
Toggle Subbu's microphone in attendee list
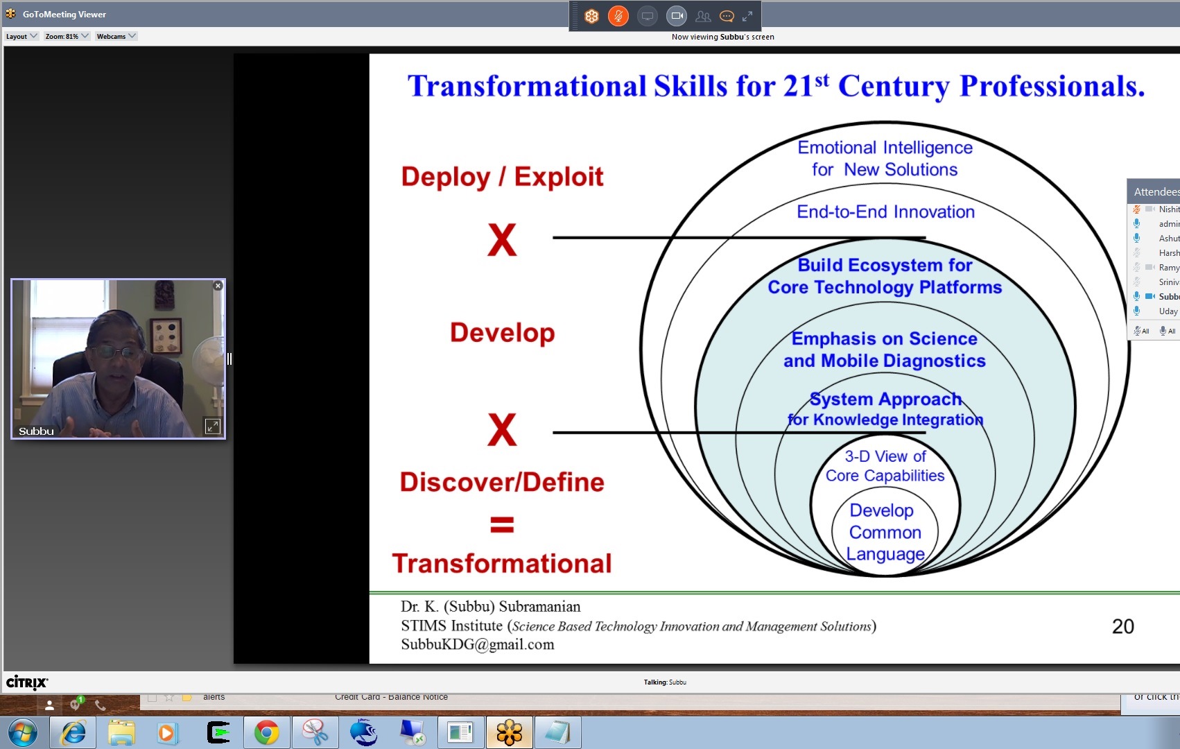1136,296
